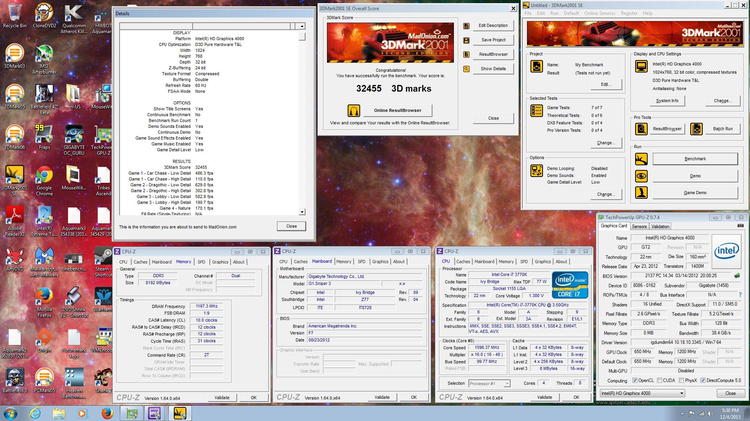Open SPD tab in Memory CPU-Z window

pos(202,262)
